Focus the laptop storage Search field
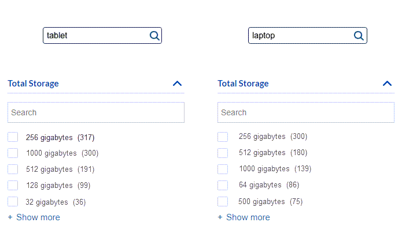The image size is (402, 226). 306,112
